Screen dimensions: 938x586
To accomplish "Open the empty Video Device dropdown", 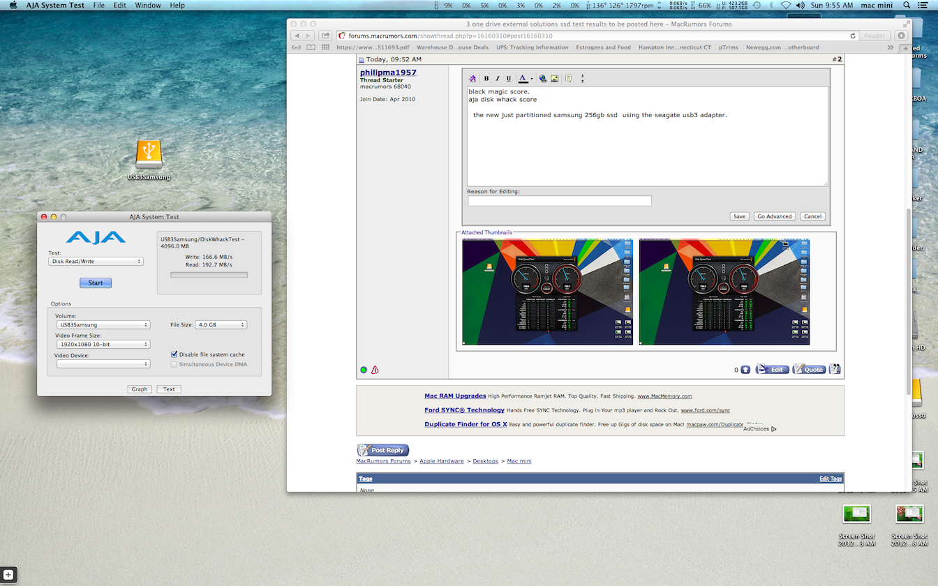I will click(x=103, y=363).
